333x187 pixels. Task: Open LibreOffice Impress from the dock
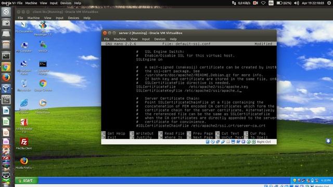6,132
